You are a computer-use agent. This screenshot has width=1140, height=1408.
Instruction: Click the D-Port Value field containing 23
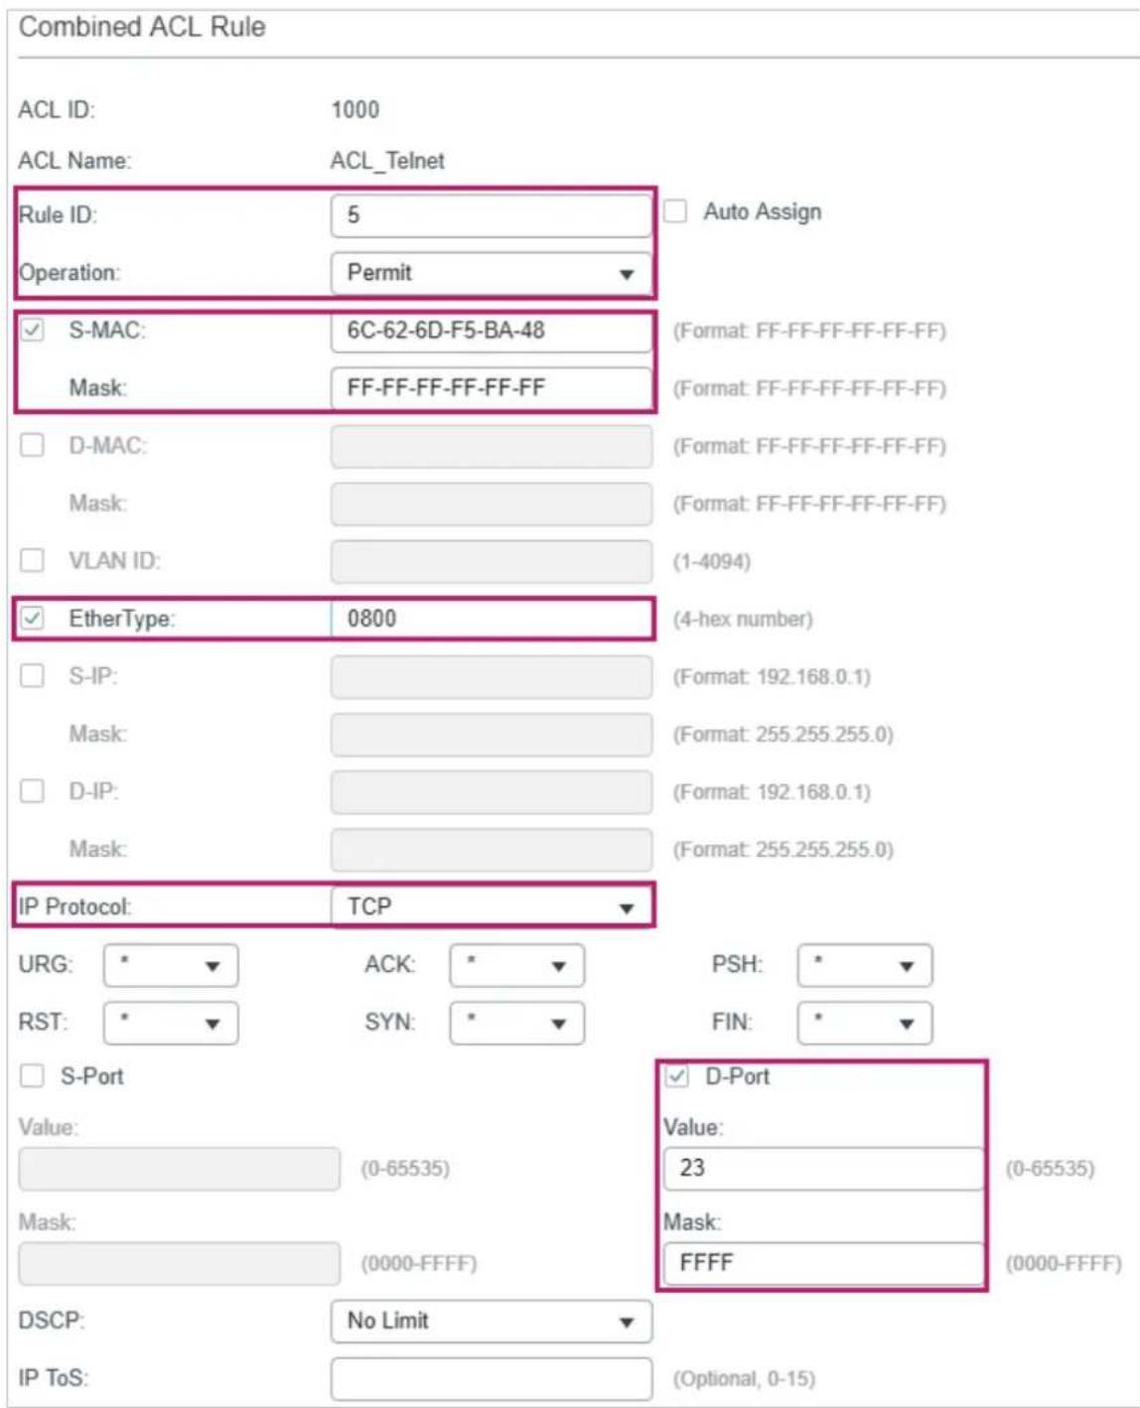823,1169
